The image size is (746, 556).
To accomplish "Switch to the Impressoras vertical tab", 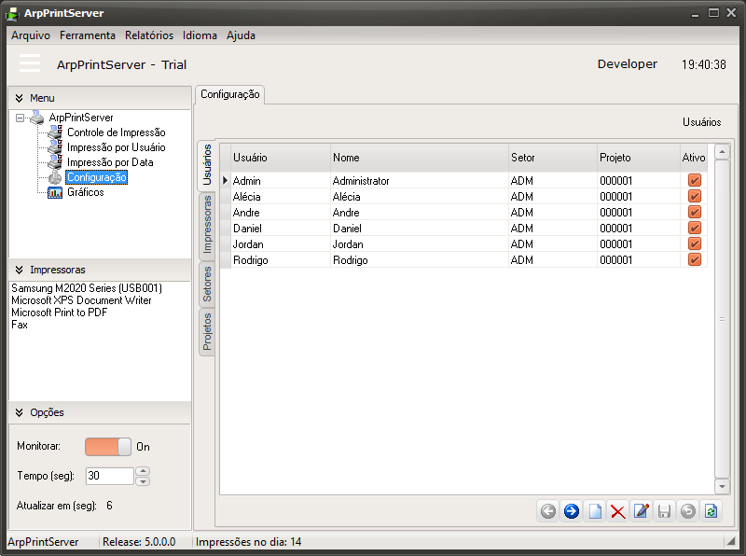I will tap(207, 225).
